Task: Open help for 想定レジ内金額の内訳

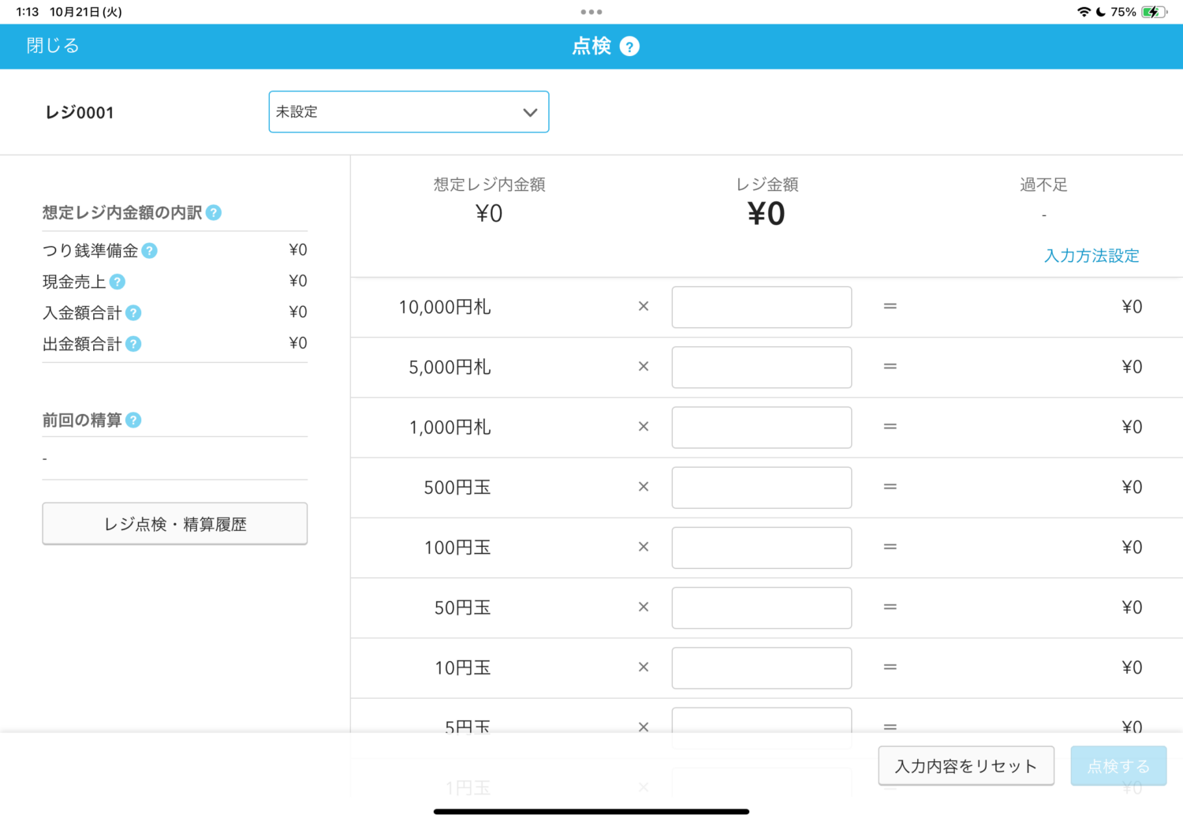Action: (214, 213)
